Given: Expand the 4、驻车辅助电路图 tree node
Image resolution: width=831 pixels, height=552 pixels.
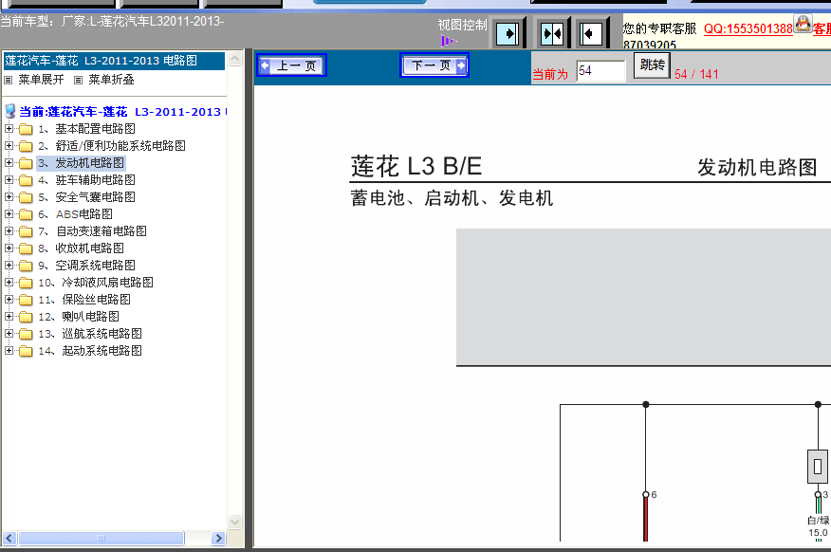Looking at the screenshot, I should (x=9, y=179).
